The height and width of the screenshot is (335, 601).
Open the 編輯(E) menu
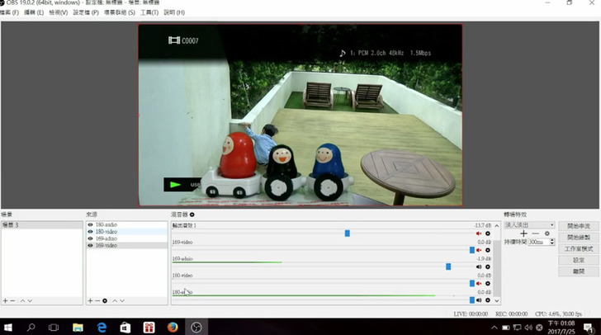34,12
